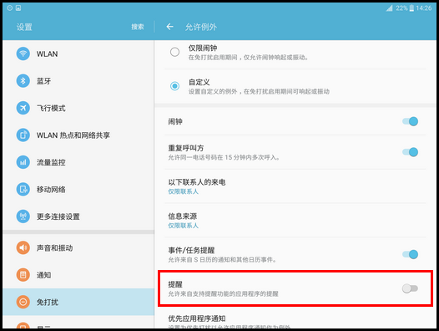Tap the Bluetooth icon next to 蓝牙

(23, 81)
